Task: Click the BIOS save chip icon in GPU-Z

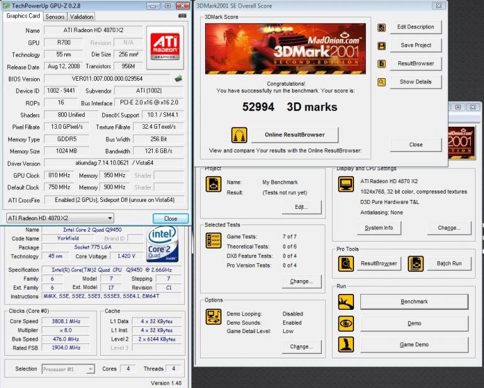Action: (x=179, y=78)
